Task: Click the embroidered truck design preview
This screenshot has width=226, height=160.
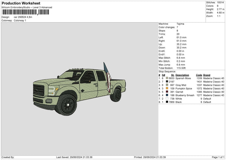Action: [x=79, y=89]
